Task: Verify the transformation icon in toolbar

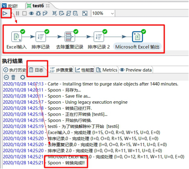Action: click(x=54, y=14)
